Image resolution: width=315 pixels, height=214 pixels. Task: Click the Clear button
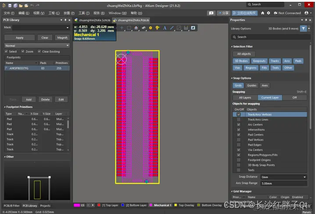pyautogui.click(x=45, y=38)
